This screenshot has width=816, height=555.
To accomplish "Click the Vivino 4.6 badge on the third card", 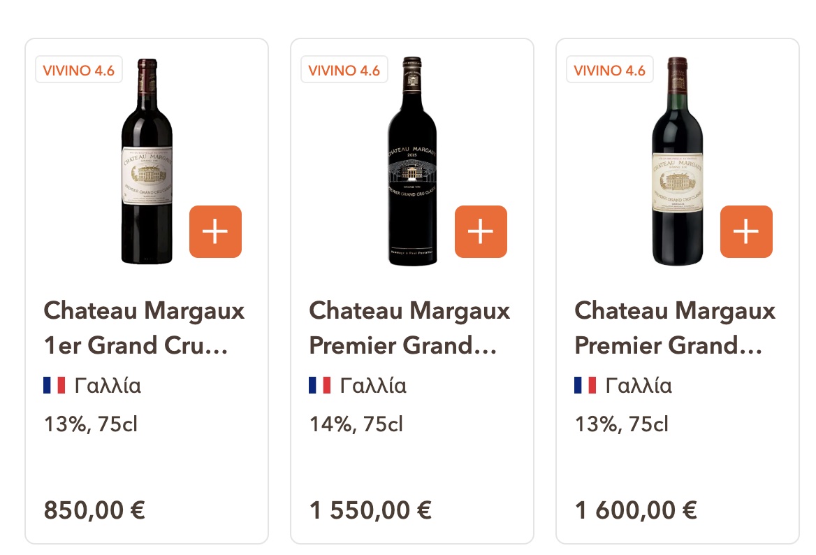I will 609,70.
